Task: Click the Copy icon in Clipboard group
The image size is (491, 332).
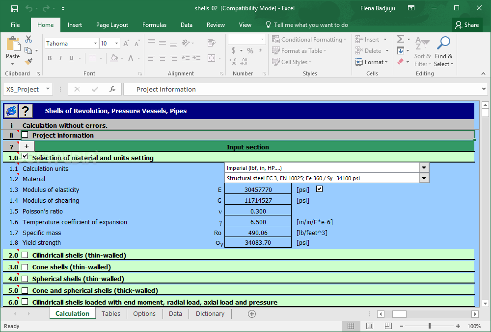Action: (x=28, y=50)
